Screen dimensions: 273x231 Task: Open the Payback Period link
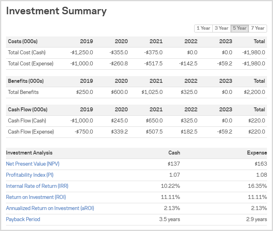point(23,219)
